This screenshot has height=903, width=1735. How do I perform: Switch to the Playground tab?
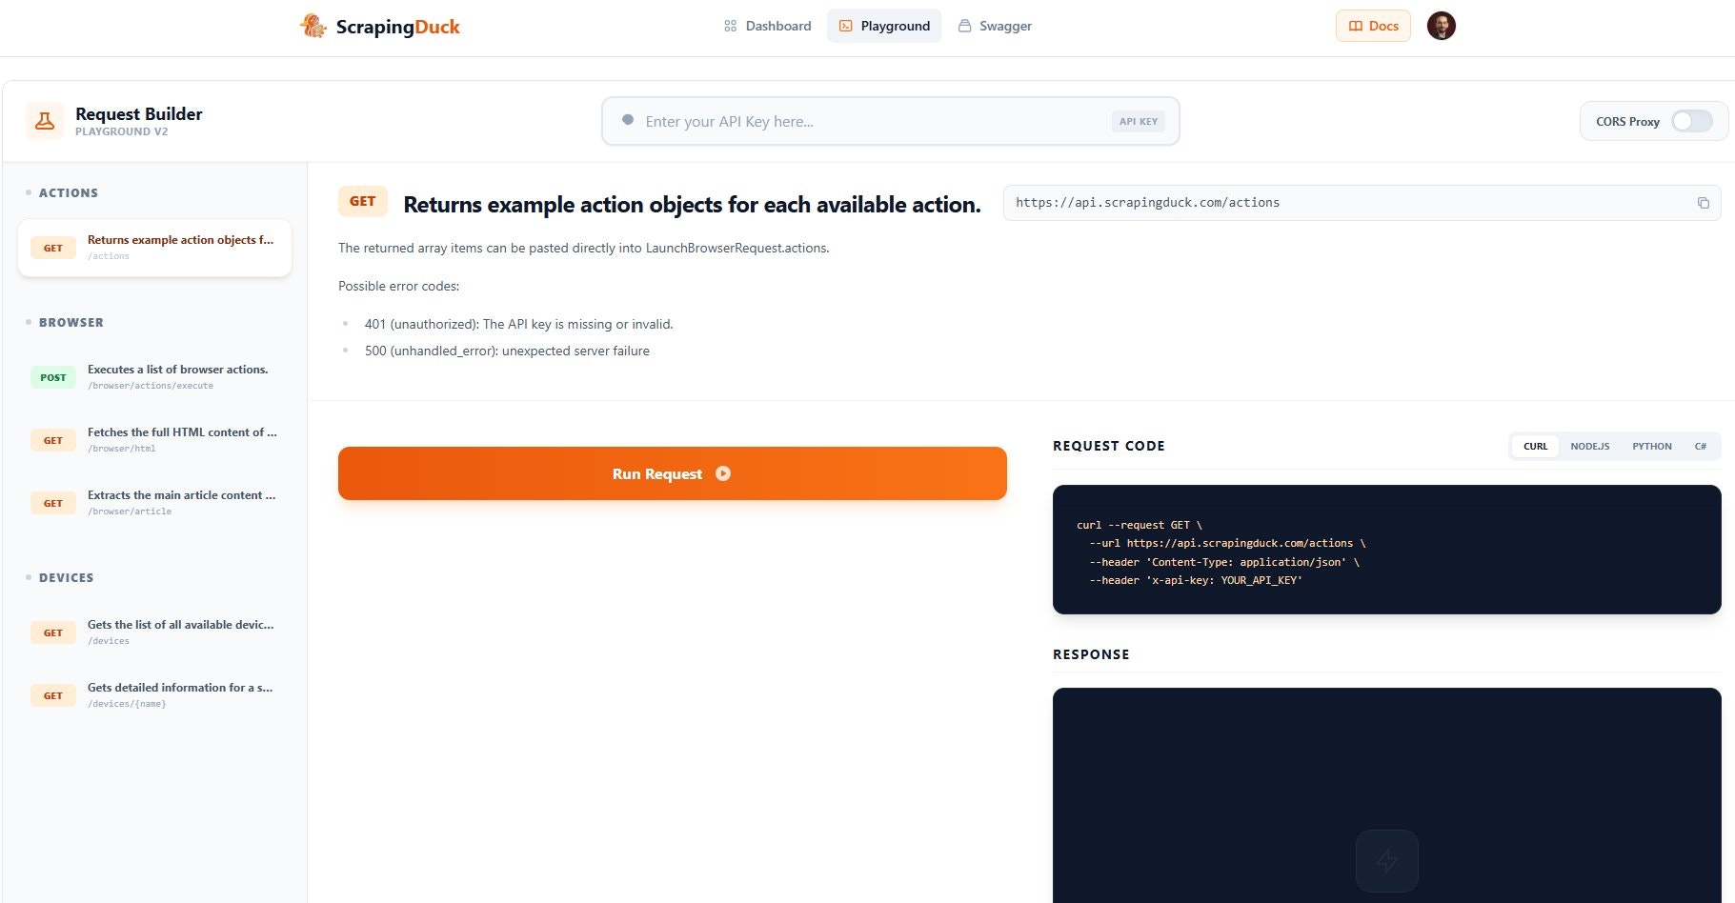point(884,26)
